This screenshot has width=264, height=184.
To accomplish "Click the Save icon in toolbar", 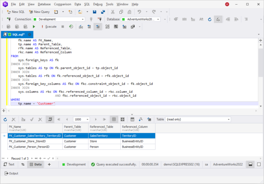I will (94, 12).
